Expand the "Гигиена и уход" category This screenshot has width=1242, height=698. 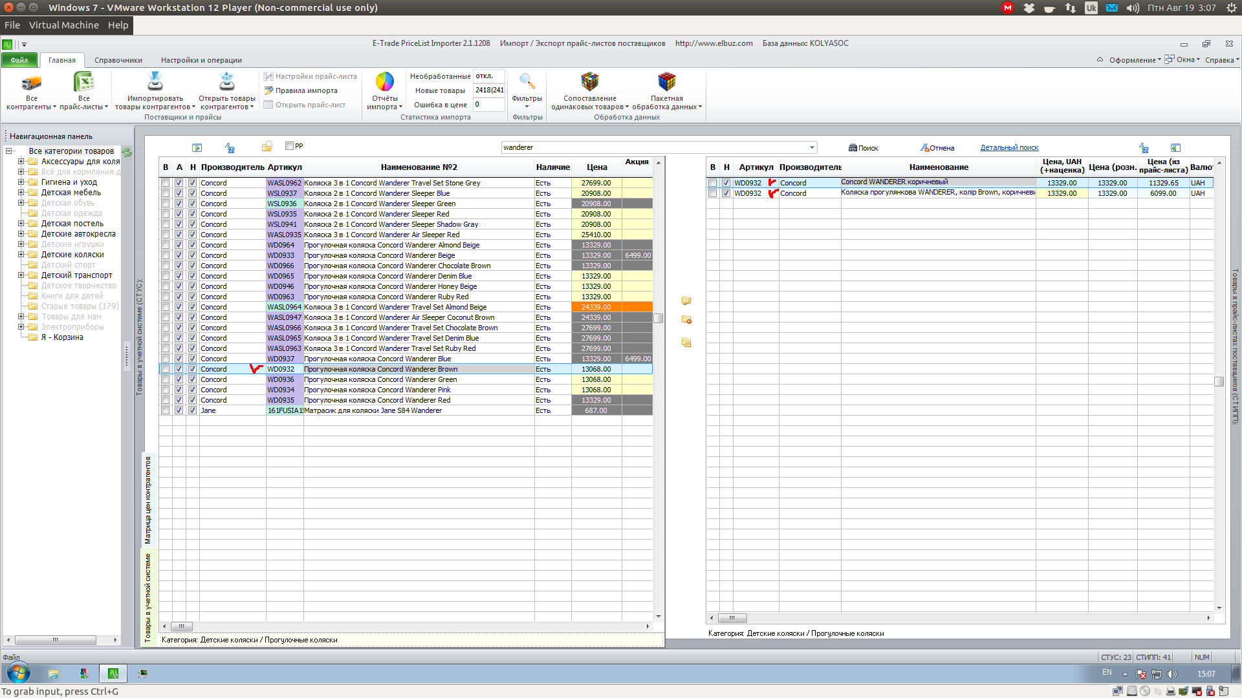tap(21, 182)
